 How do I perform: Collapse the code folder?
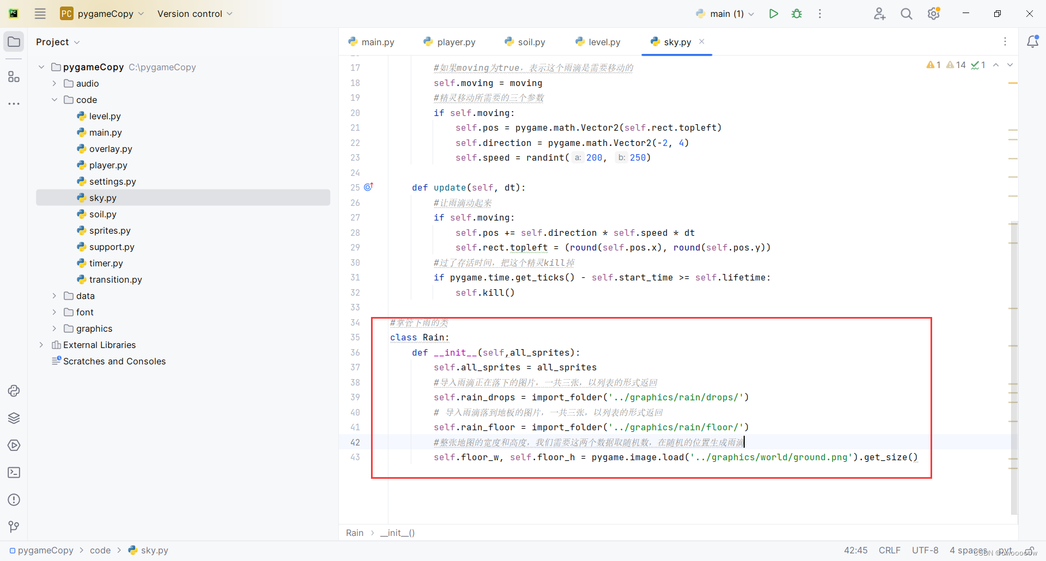coord(54,100)
